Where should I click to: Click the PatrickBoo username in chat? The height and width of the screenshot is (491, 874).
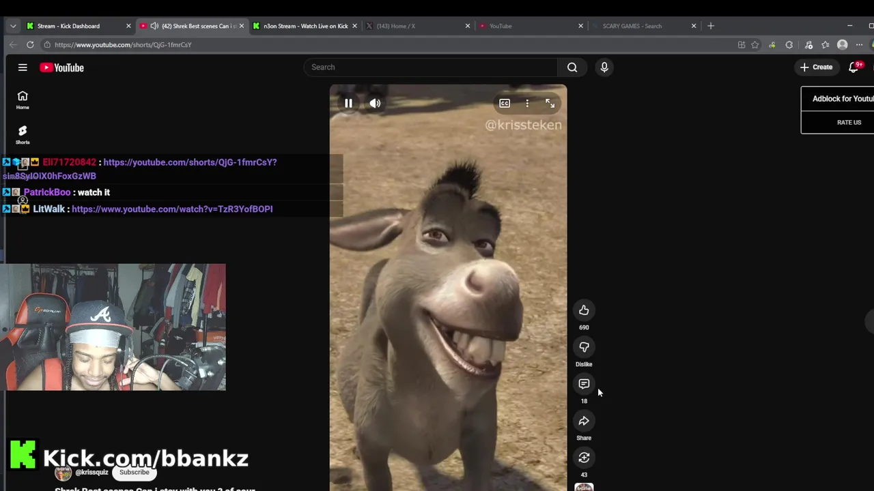[x=47, y=192]
